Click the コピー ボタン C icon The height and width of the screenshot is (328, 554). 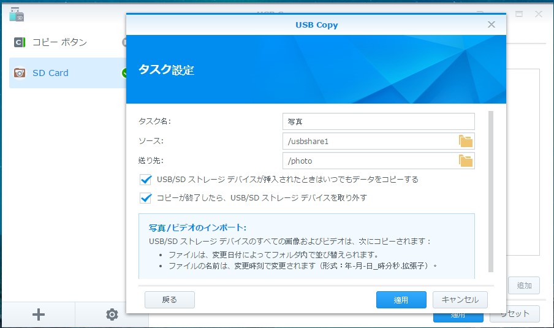tap(20, 42)
